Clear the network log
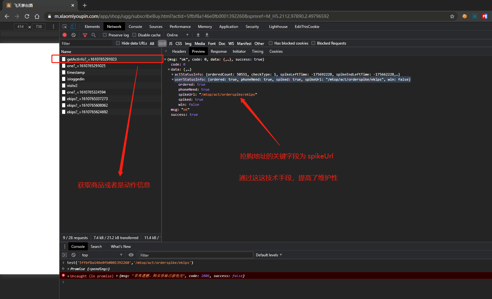Viewport: 492px width, 299px height. (x=73, y=35)
